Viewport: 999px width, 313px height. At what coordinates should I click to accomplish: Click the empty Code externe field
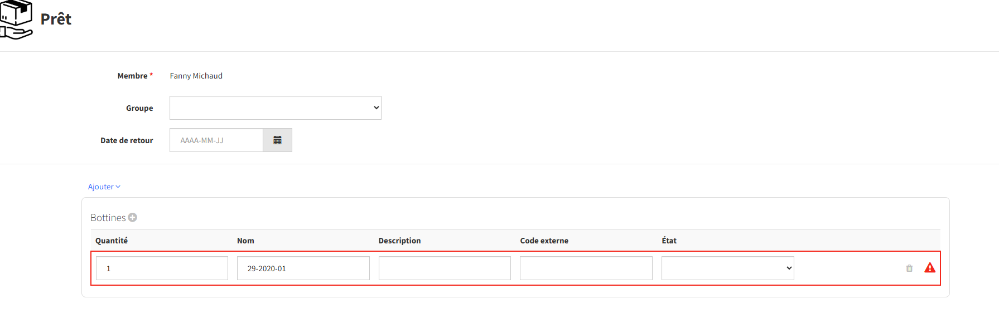point(586,268)
